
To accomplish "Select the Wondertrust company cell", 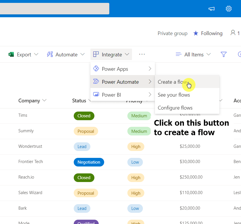I will click(30, 146).
